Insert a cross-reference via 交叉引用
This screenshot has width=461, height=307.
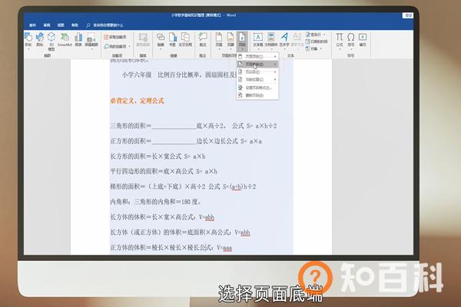coord(185,40)
